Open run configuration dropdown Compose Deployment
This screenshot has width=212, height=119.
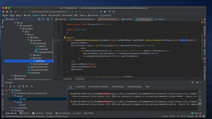pos(49,12)
